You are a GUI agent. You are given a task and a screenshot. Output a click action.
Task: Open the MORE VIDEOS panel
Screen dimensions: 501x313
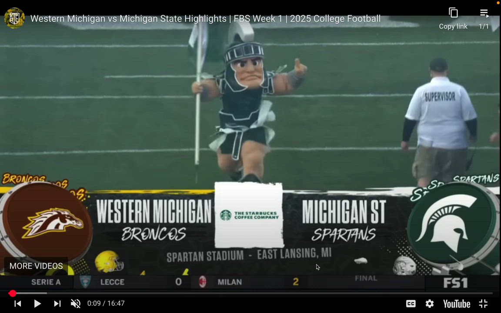[x=36, y=266]
